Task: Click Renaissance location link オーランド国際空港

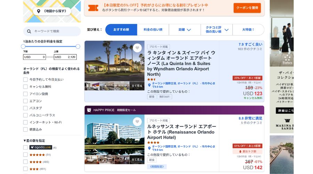Action: click(x=184, y=148)
